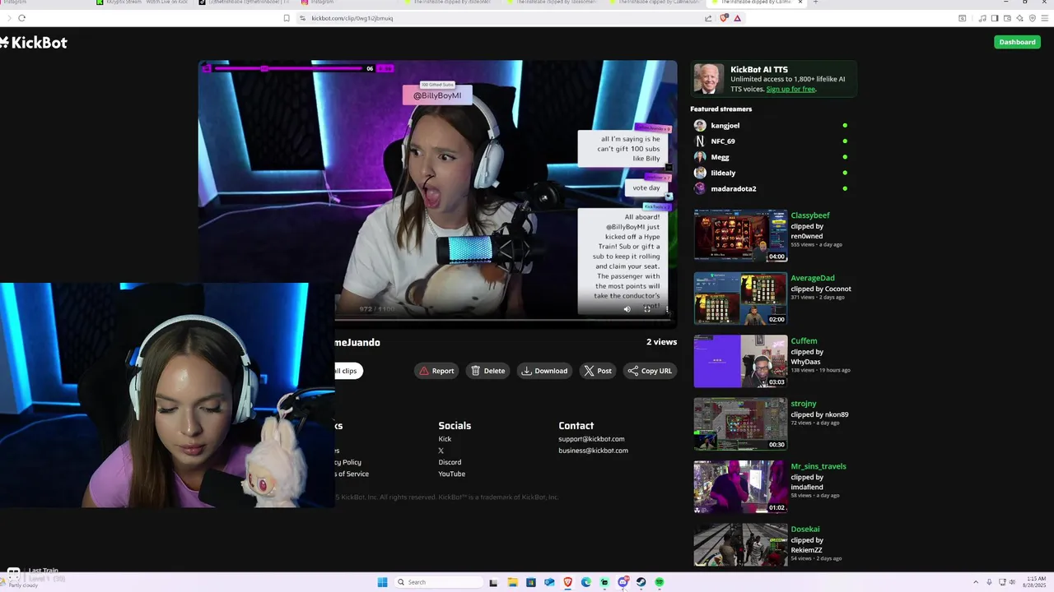The image size is (1054, 592).
Task: Delete this clip
Action: tap(487, 371)
